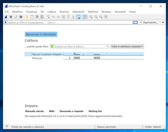
Task: Click the Nessun pacchetto status text
Action: 107,127
